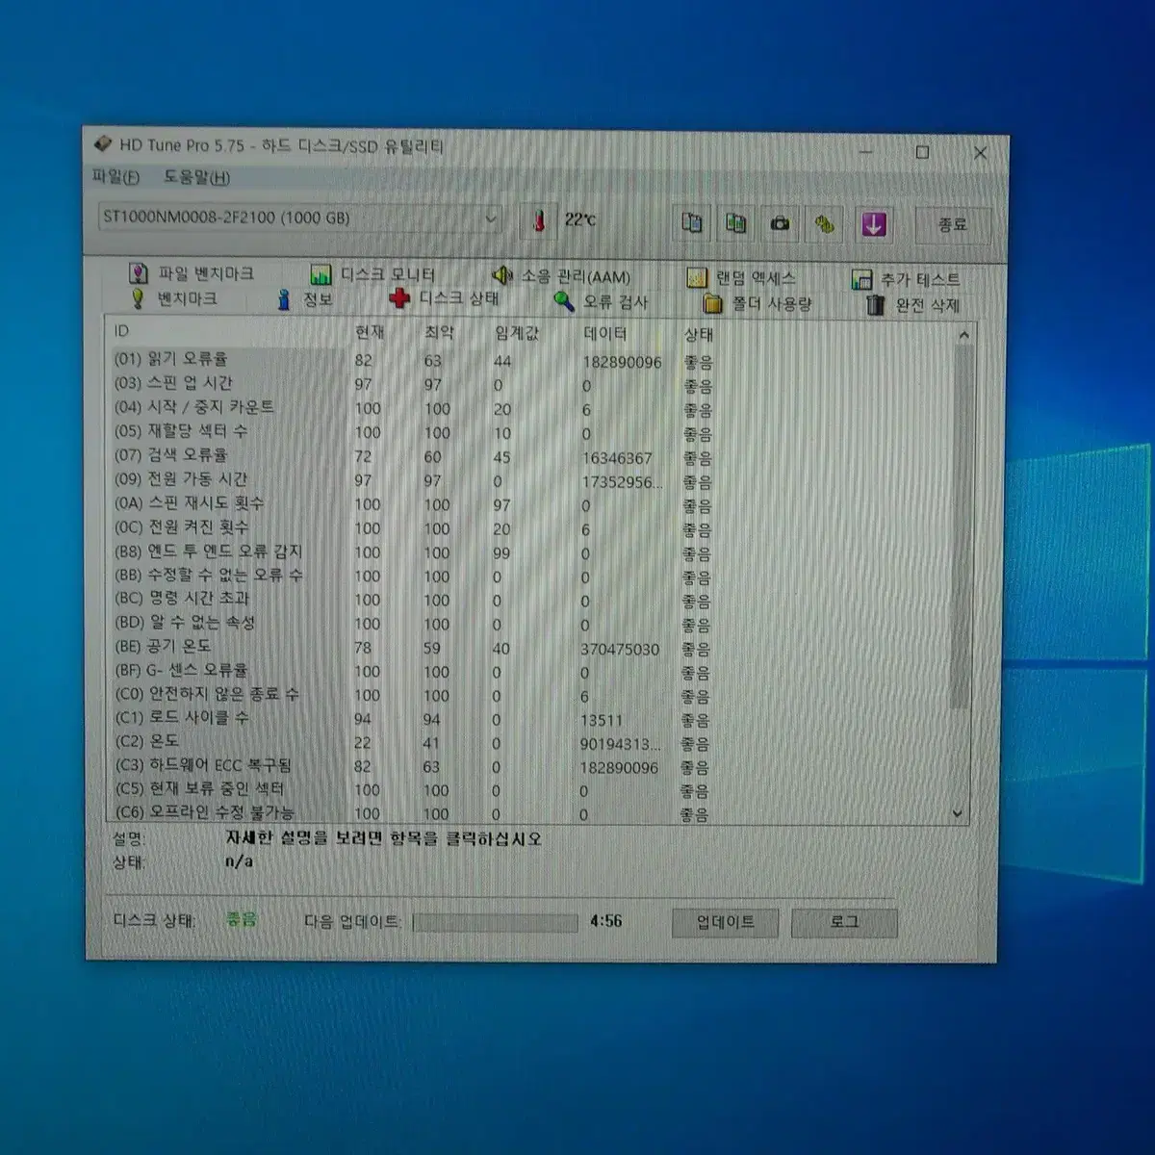Switch to the 폴더 사용량 tab

pos(757,303)
